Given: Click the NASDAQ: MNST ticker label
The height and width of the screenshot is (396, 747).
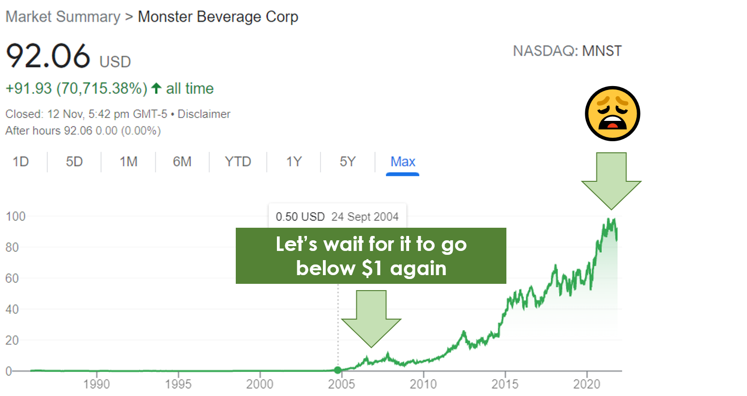Looking at the screenshot, I should tap(567, 51).
